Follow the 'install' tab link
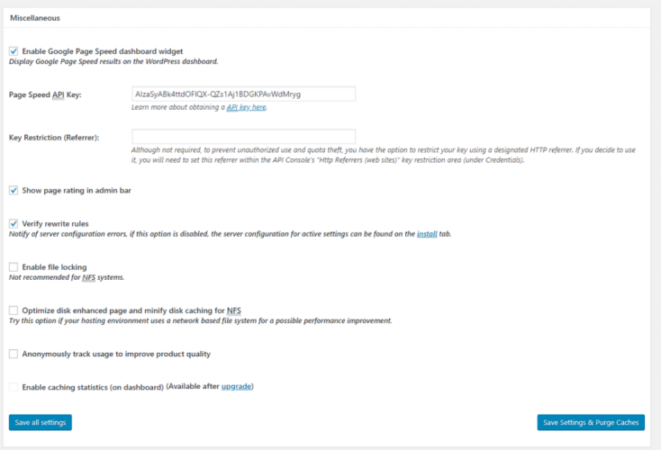 pyautogui.click(x=427, y=234)
